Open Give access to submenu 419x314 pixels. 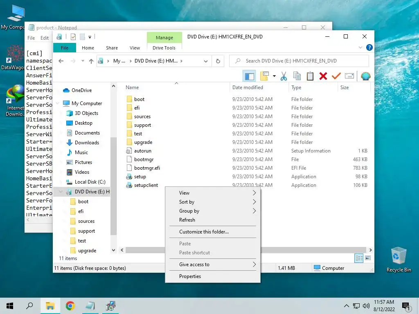(213, 265)
